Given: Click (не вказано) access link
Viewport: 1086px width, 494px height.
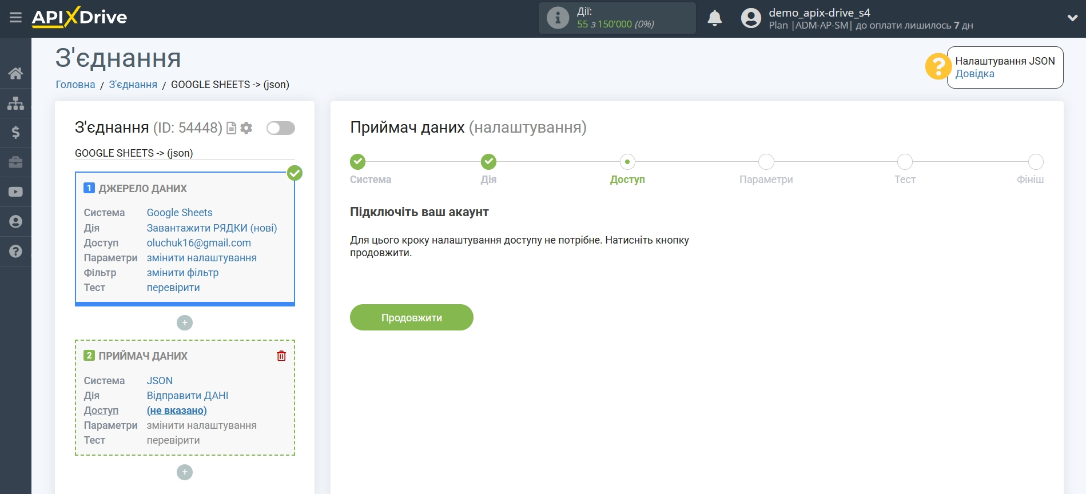Looking at the screenshot, I should (177, 411).
